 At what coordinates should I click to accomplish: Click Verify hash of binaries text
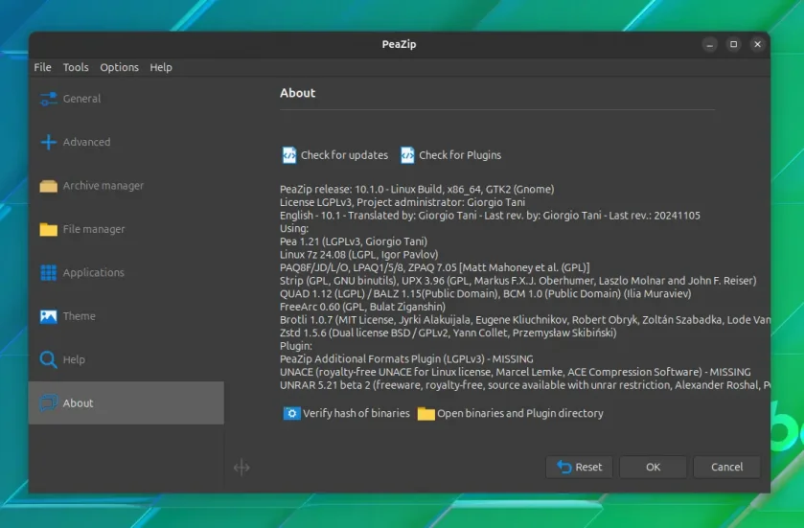pyautogui.click(x=356, y=414)
